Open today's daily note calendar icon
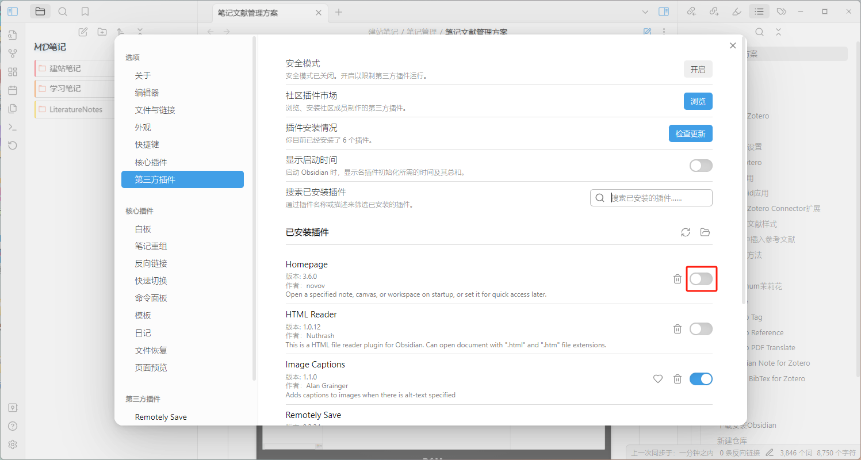The width and height of the screenshot is (861, 460). [13, 90]
